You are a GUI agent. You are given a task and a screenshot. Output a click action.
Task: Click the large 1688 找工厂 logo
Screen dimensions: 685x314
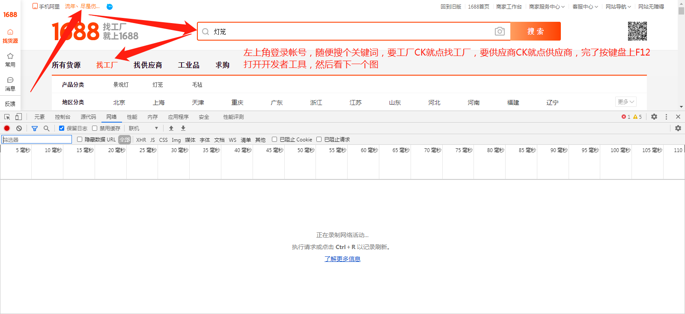click(x=95, y=32)
